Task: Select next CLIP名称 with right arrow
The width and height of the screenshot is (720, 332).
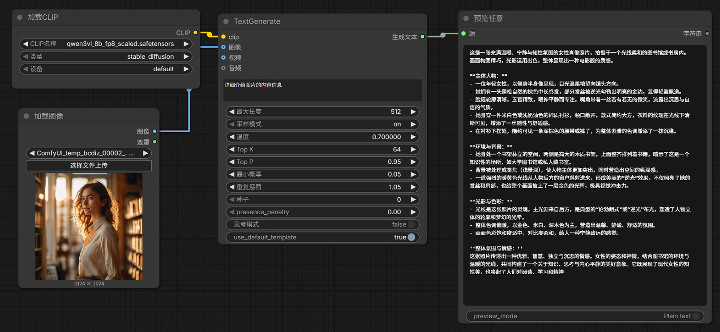Action: coord(186,44)
